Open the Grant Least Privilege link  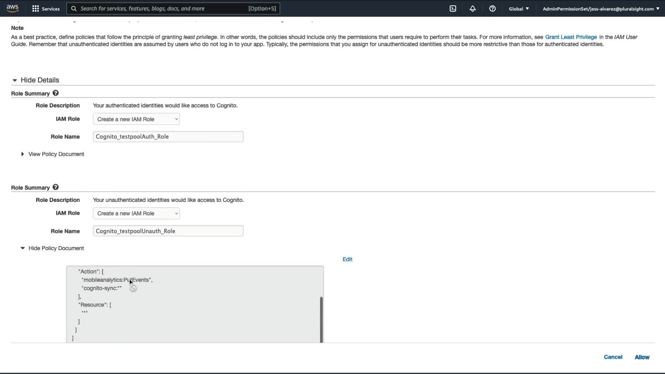coord(571,37)
